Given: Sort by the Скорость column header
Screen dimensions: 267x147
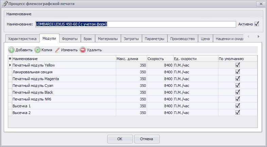Looking at the screenshot, I should (x=160, y=59).
